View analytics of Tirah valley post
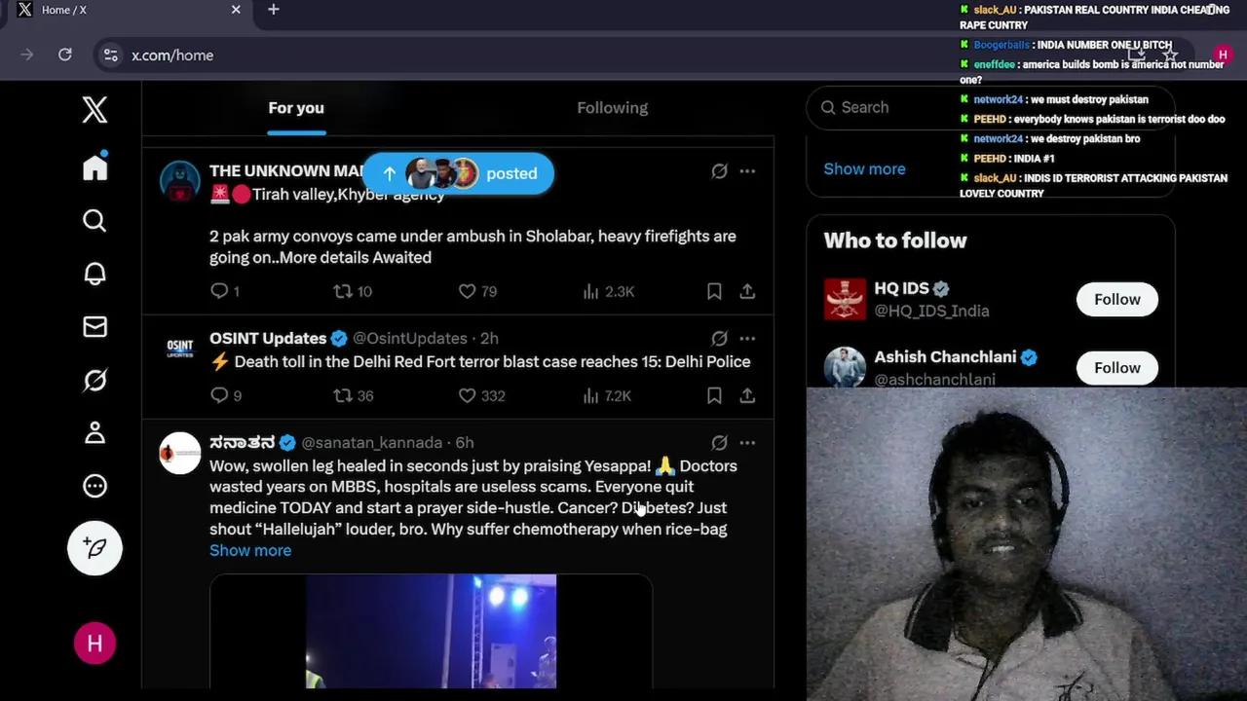The image size is (1247, 701). (608, 291)
